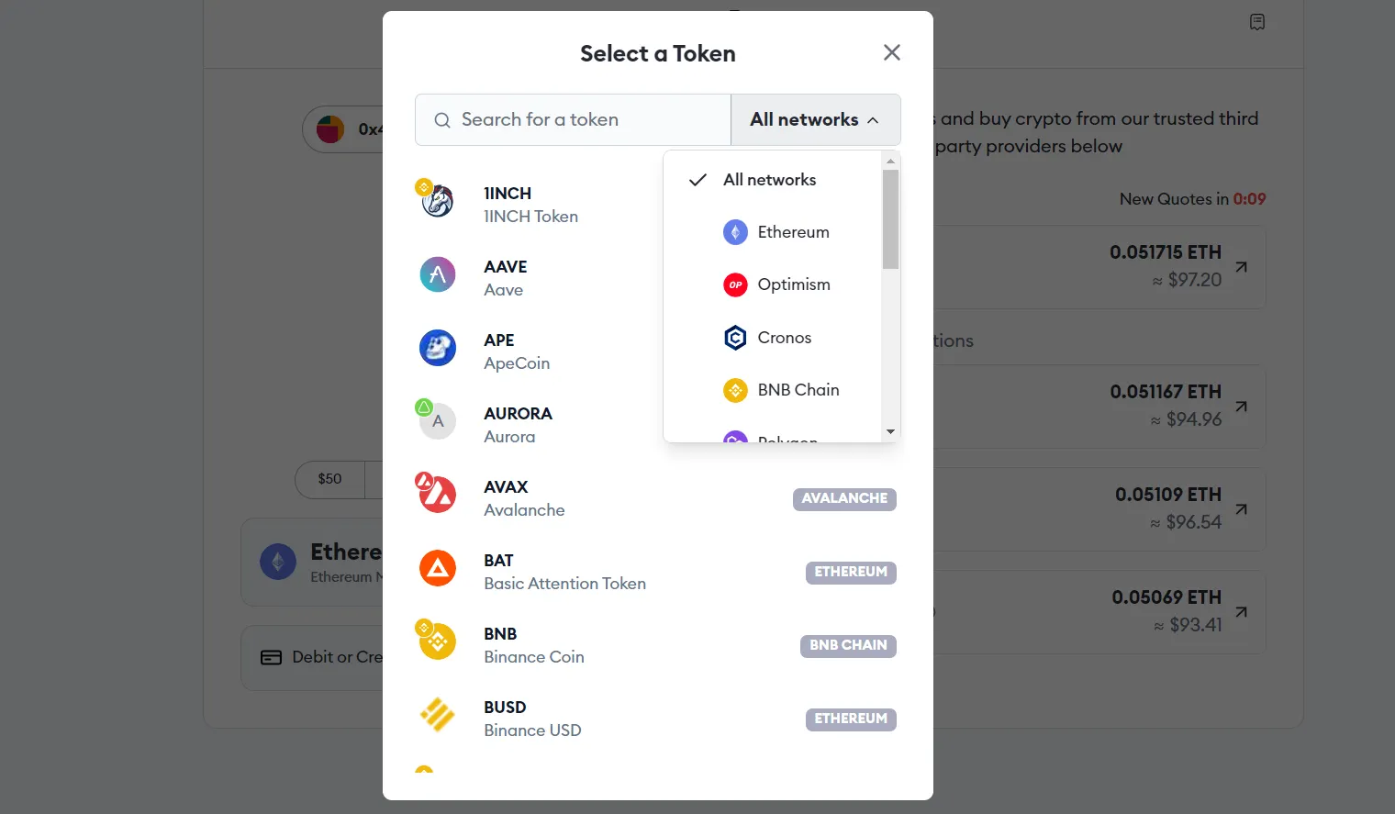Click the Basic Attention Token icon
1395x814 pixels.
click(x=438, y=568)
